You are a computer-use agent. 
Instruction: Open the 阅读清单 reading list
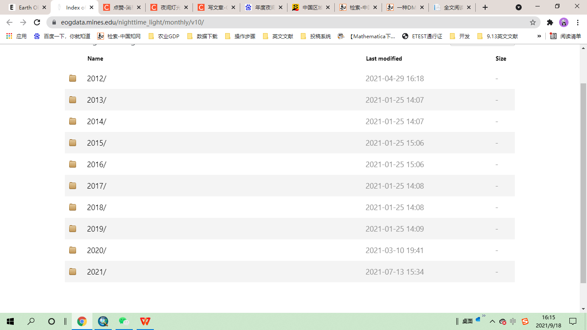tap(566, 36)
